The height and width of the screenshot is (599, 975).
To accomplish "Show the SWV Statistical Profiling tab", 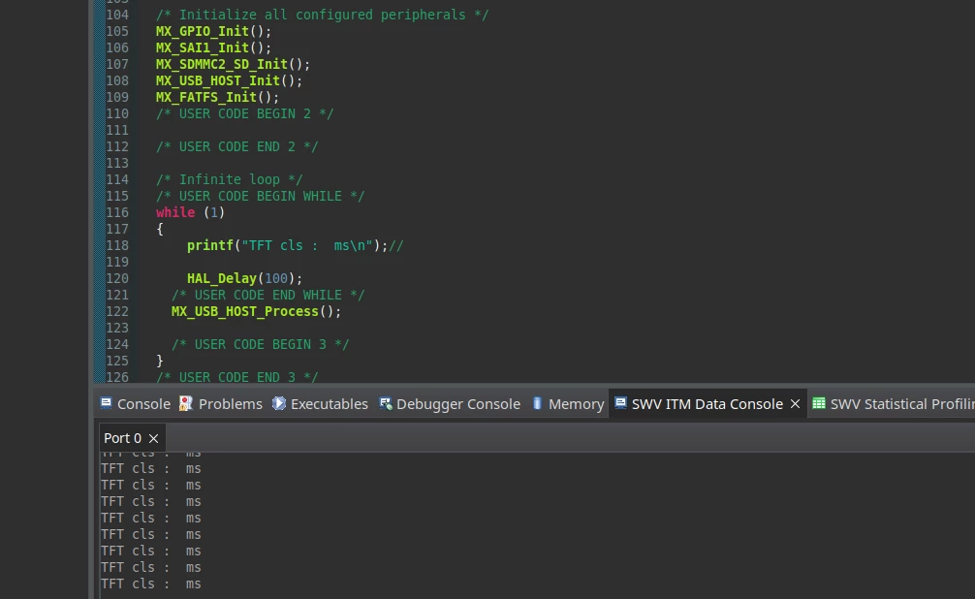I will point(893,403).
